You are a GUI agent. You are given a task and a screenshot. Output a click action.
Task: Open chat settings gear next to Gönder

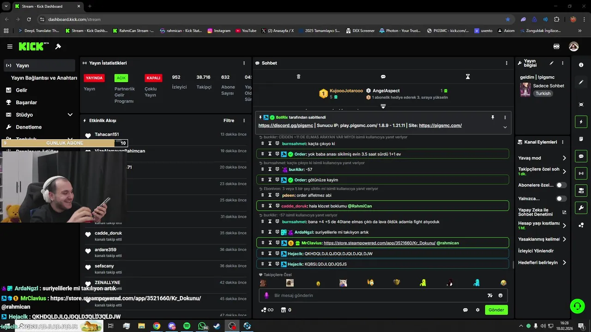point(478,310)
